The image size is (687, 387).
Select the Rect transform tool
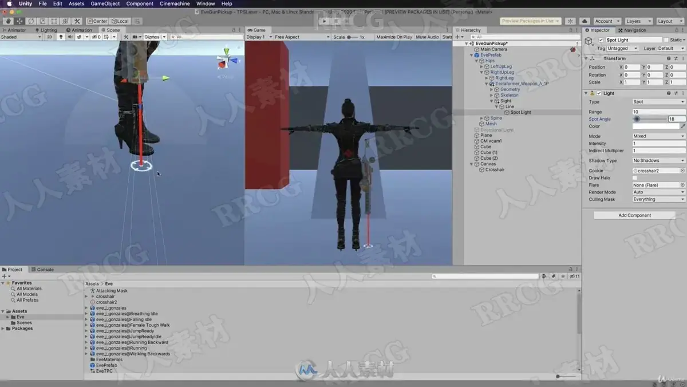(54, 21)
